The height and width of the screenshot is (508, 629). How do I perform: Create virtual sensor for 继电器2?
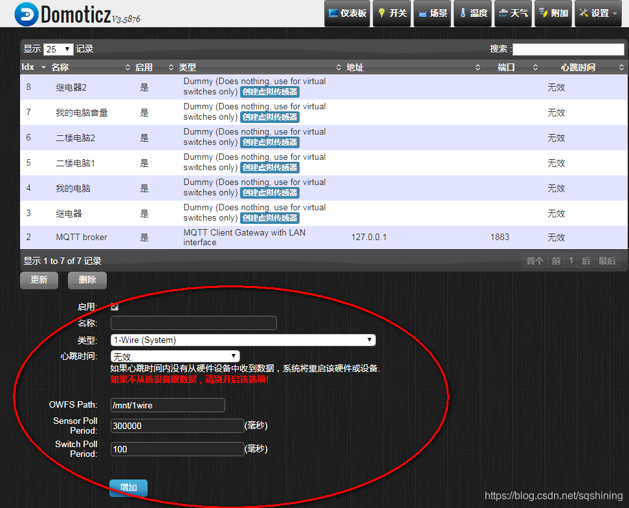point(270,92)
